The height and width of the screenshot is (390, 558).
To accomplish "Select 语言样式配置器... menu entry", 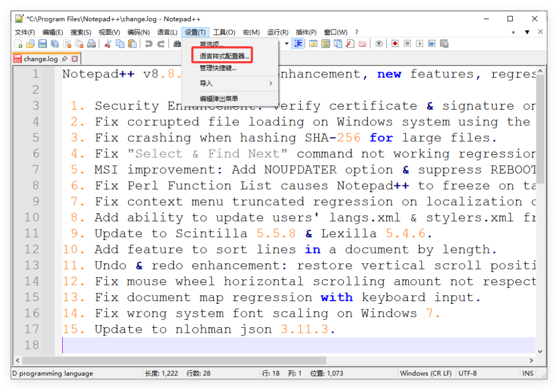I will tap(229, 56).
